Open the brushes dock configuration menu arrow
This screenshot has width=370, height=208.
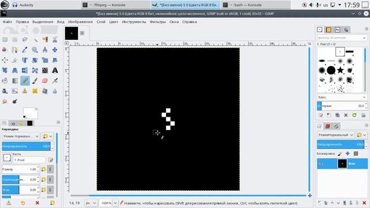coord(366,29)
